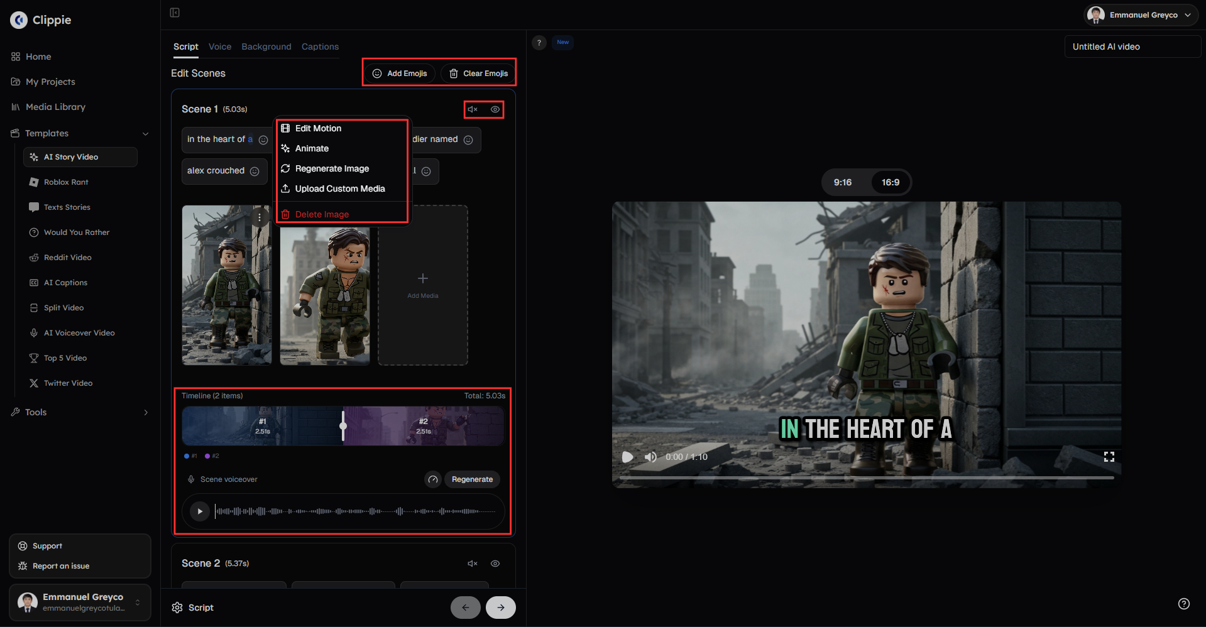Switch to the Captions tab
Viewport: 1206px width, 627px height.
coord(320,46)
